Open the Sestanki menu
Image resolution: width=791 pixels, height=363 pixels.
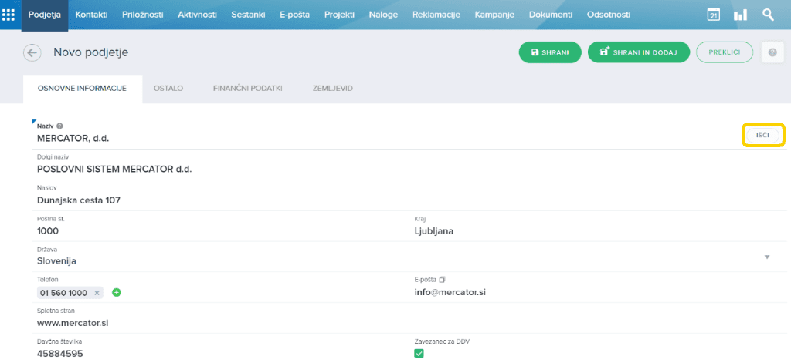coord(248,15)
